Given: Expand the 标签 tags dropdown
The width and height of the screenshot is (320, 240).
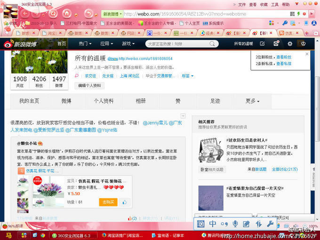Looking at the screenshot, I should coord(188,76).
